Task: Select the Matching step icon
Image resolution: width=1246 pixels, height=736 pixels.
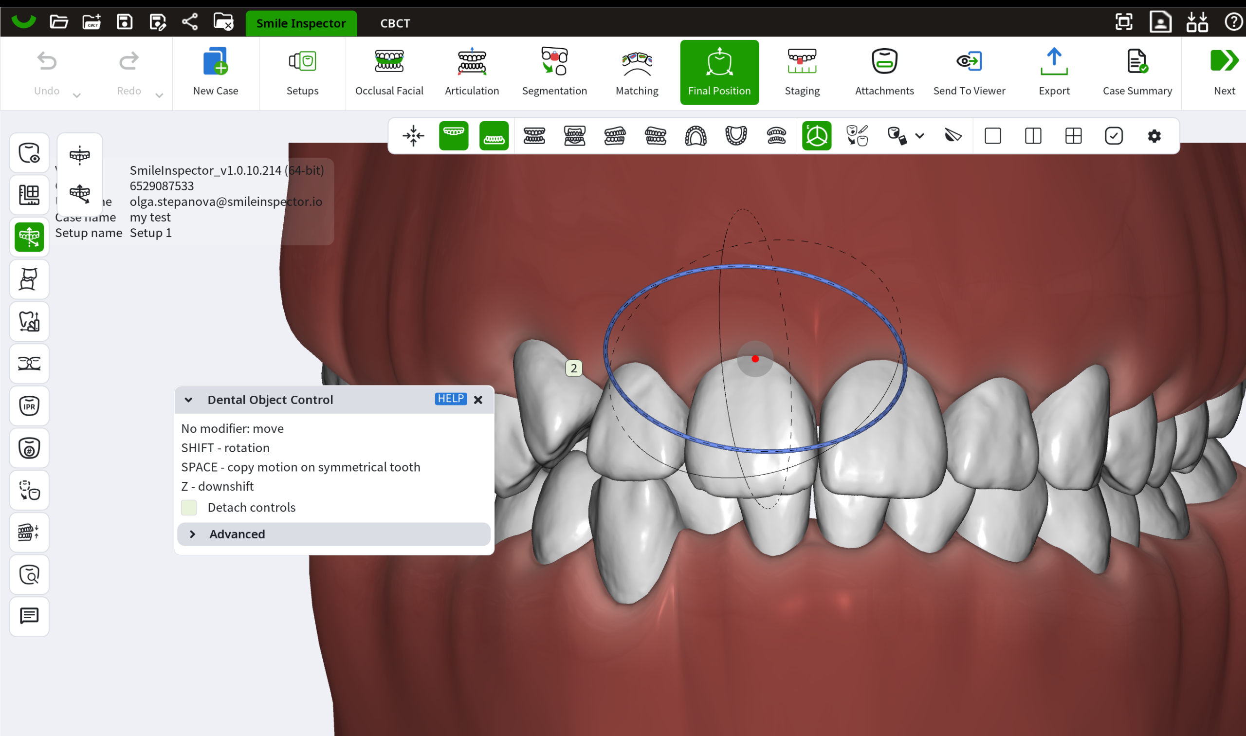Action: pos(637,63)
